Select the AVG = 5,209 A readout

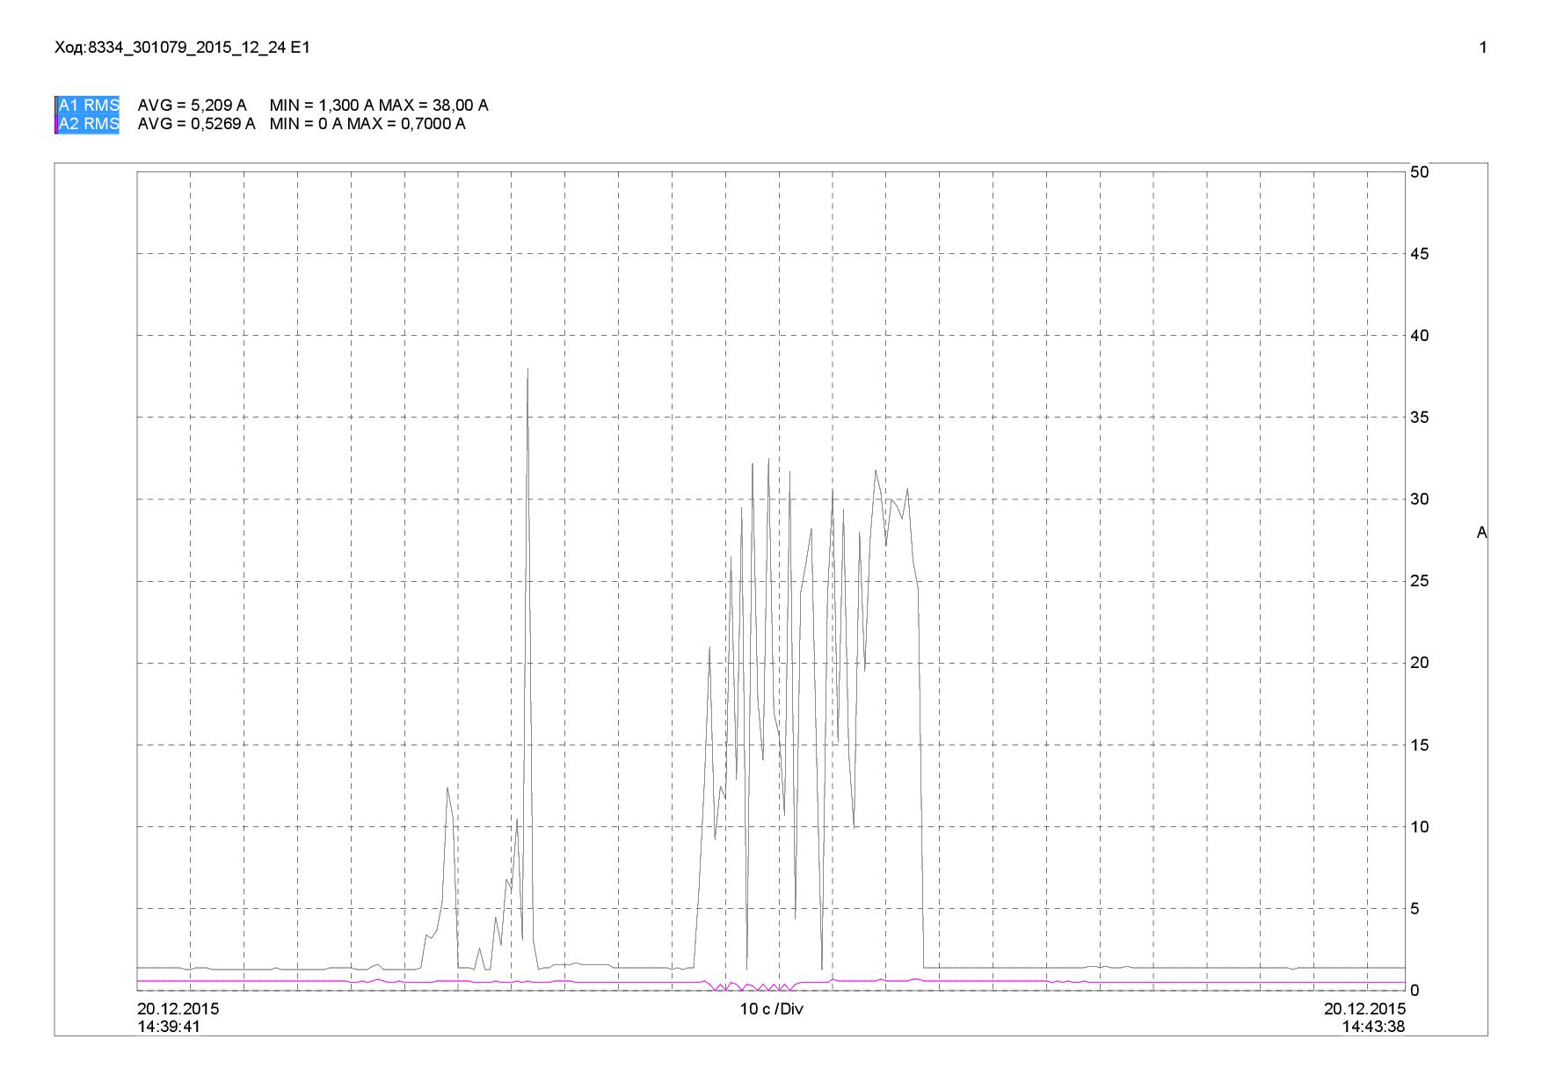pyautogui.click(x=193, y=105)
